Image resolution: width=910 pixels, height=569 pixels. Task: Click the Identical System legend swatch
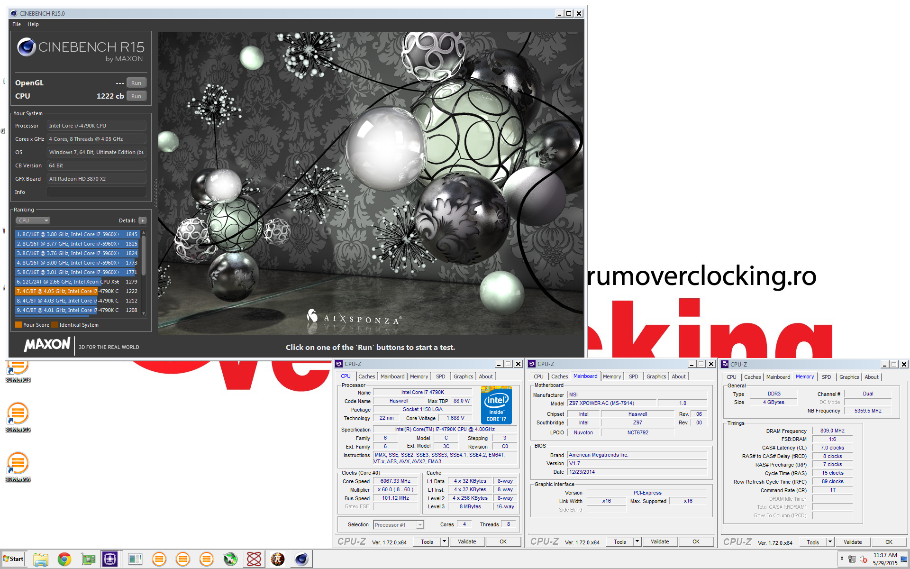pos(55,325)
